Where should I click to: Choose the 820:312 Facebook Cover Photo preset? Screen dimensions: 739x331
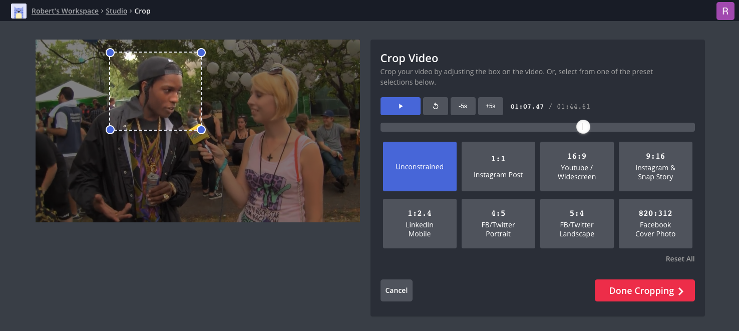pyautogui.click(x=655, y=224)
